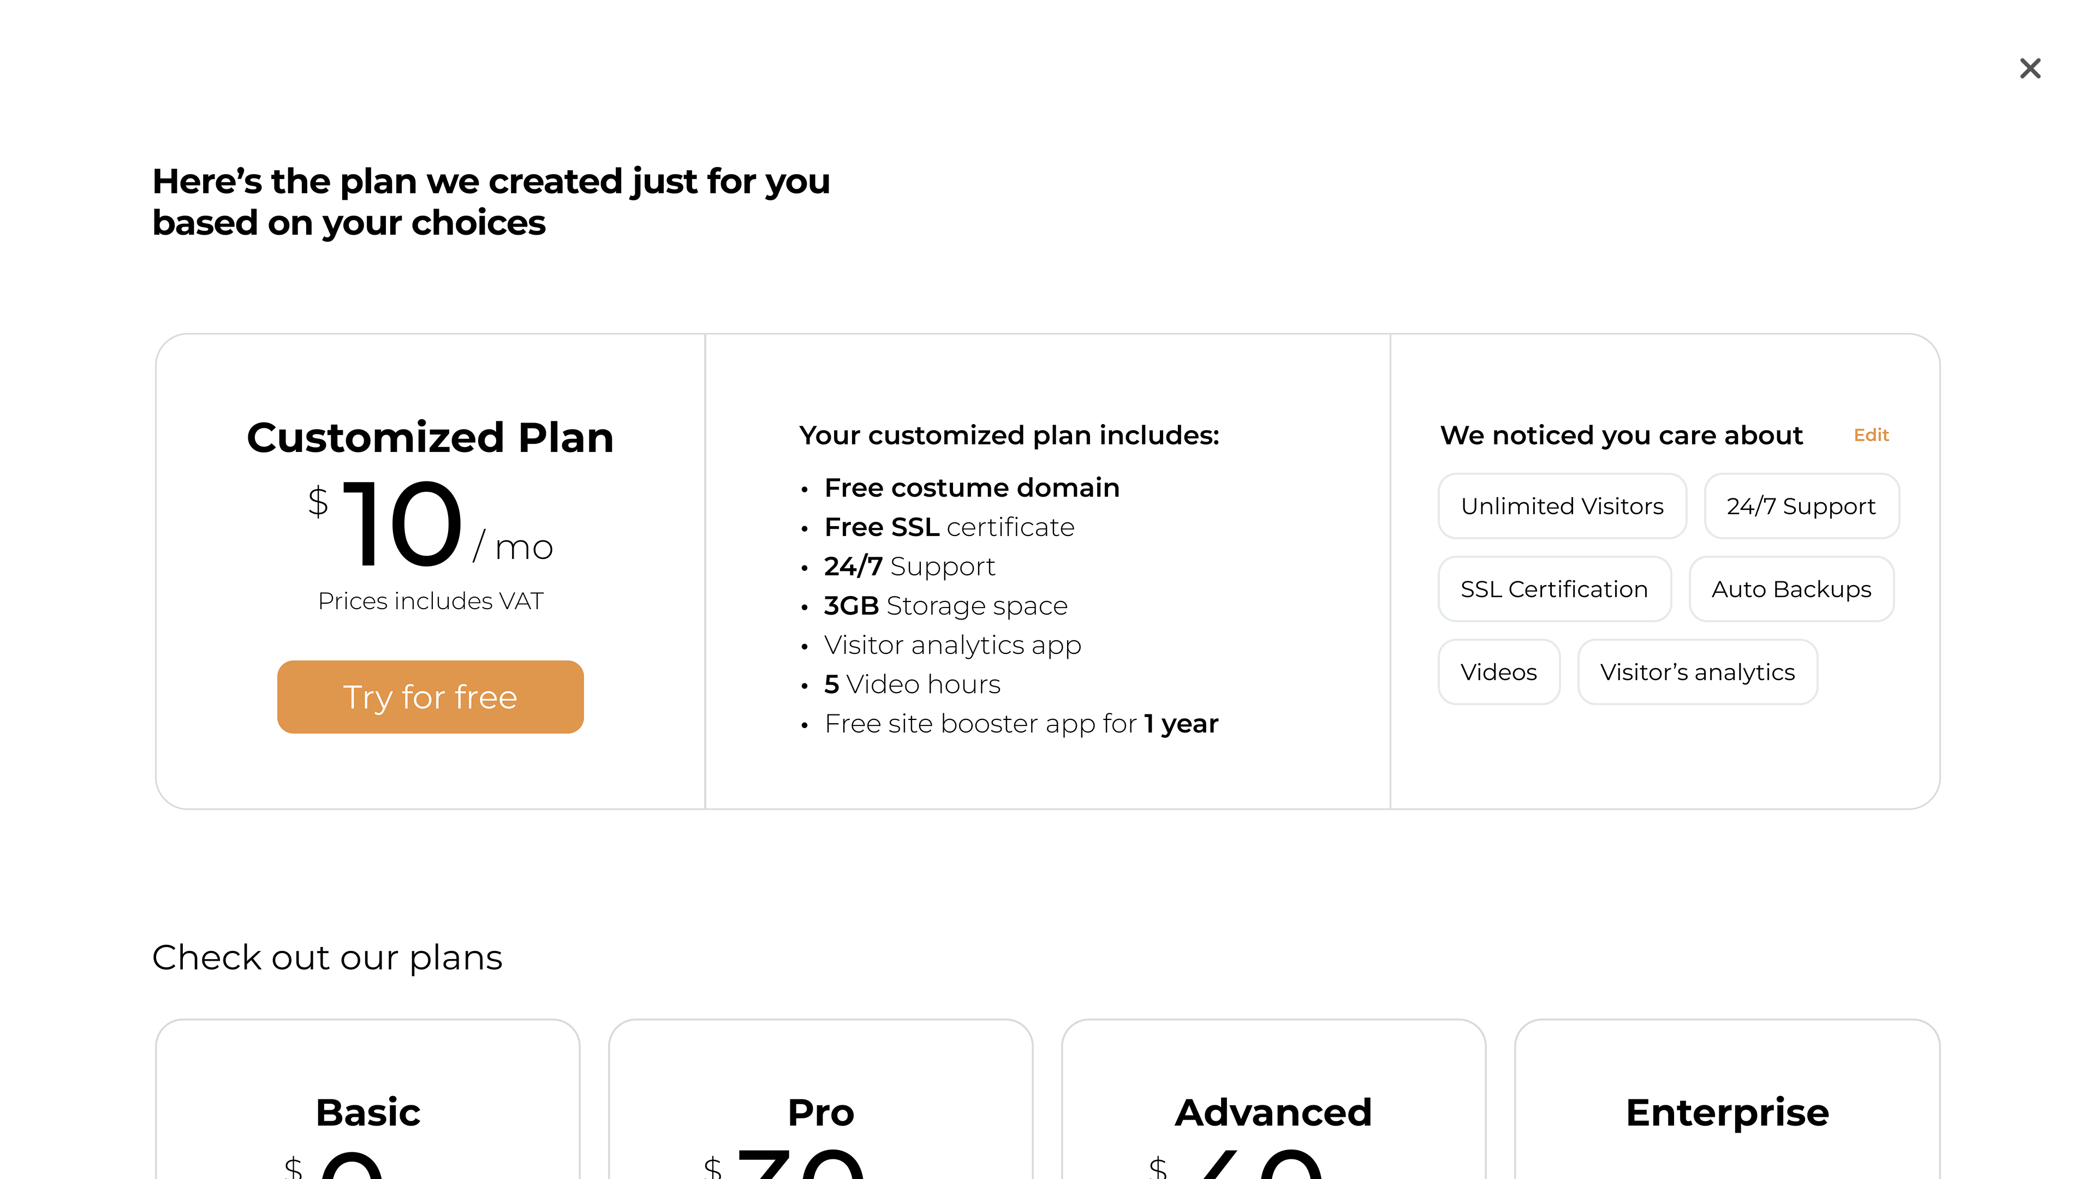2096x1179 pixels.
Task: Click the Free site booster app item
Action: click(1020, 723)
